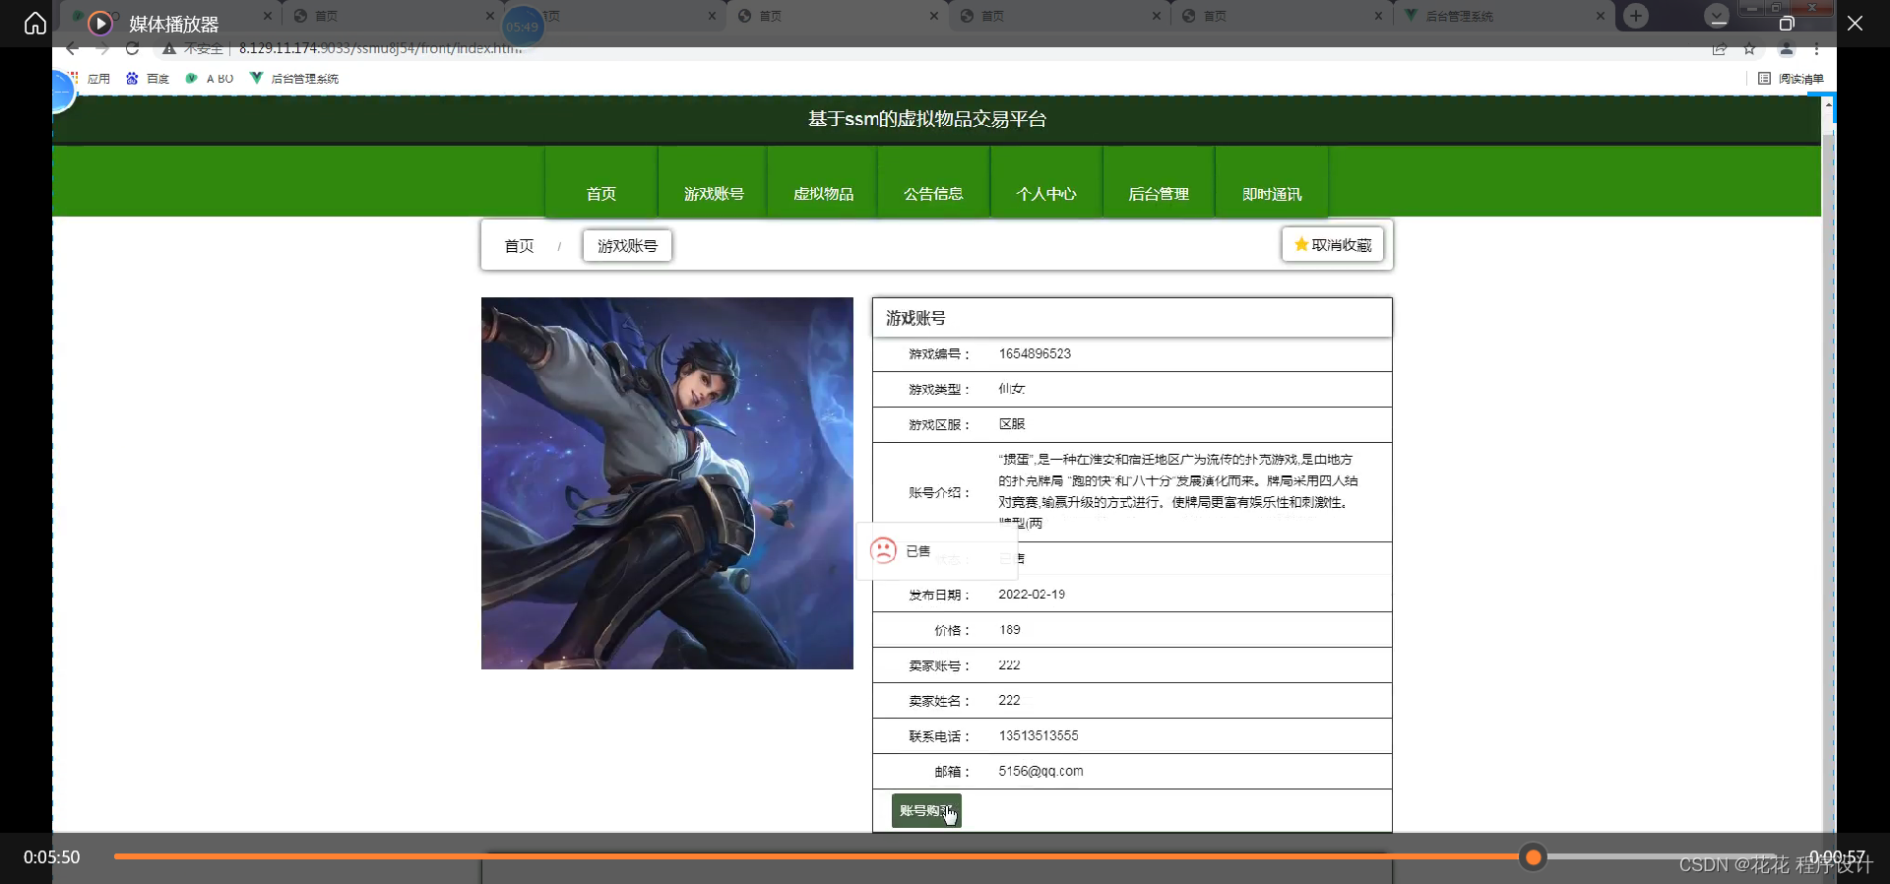1890x884 pixels.
Task: Click the 游戏账号 panel heading
Action: 915,318
